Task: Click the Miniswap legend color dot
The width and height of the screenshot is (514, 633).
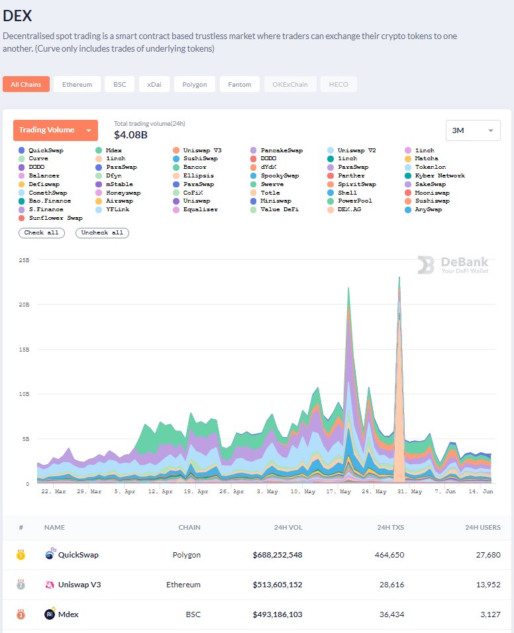Action: pos(253,201)
